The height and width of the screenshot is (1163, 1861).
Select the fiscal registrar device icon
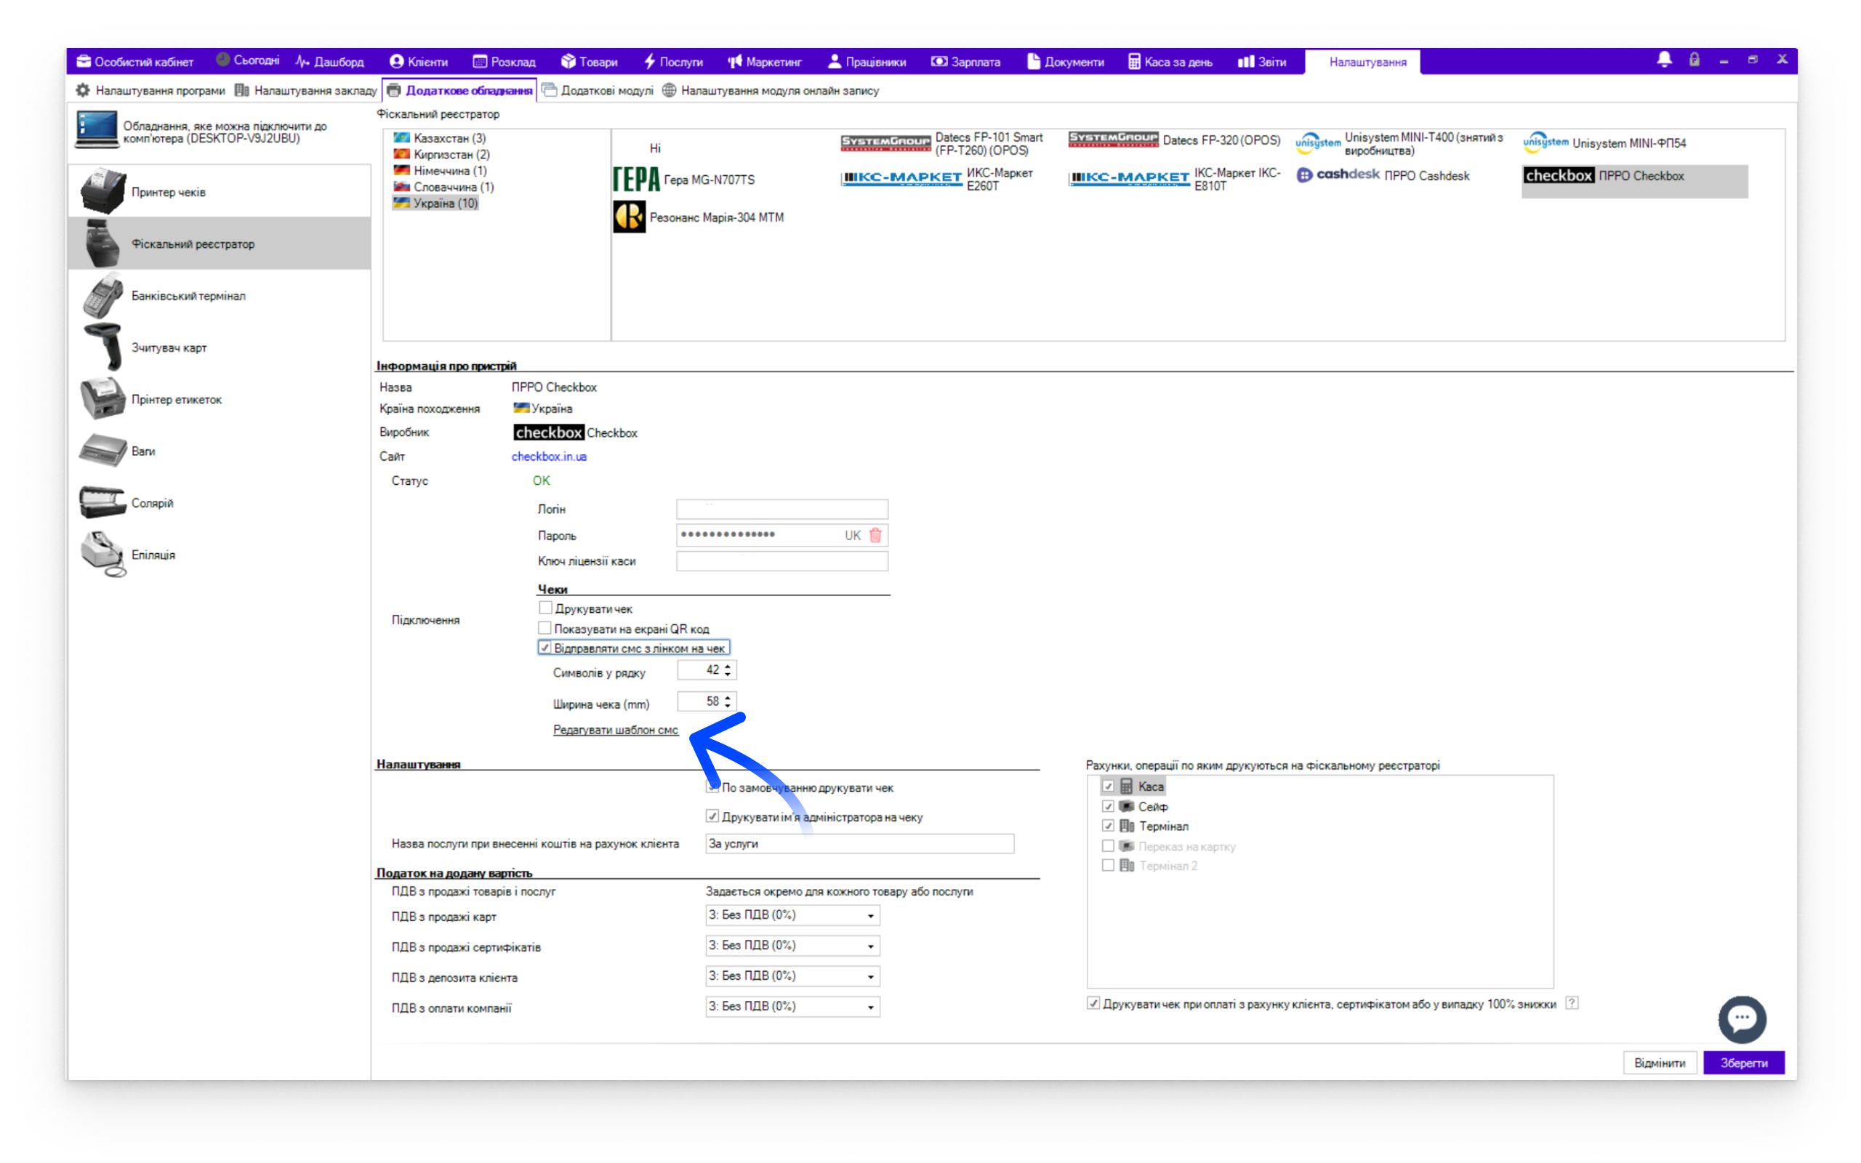pos(103,244)
